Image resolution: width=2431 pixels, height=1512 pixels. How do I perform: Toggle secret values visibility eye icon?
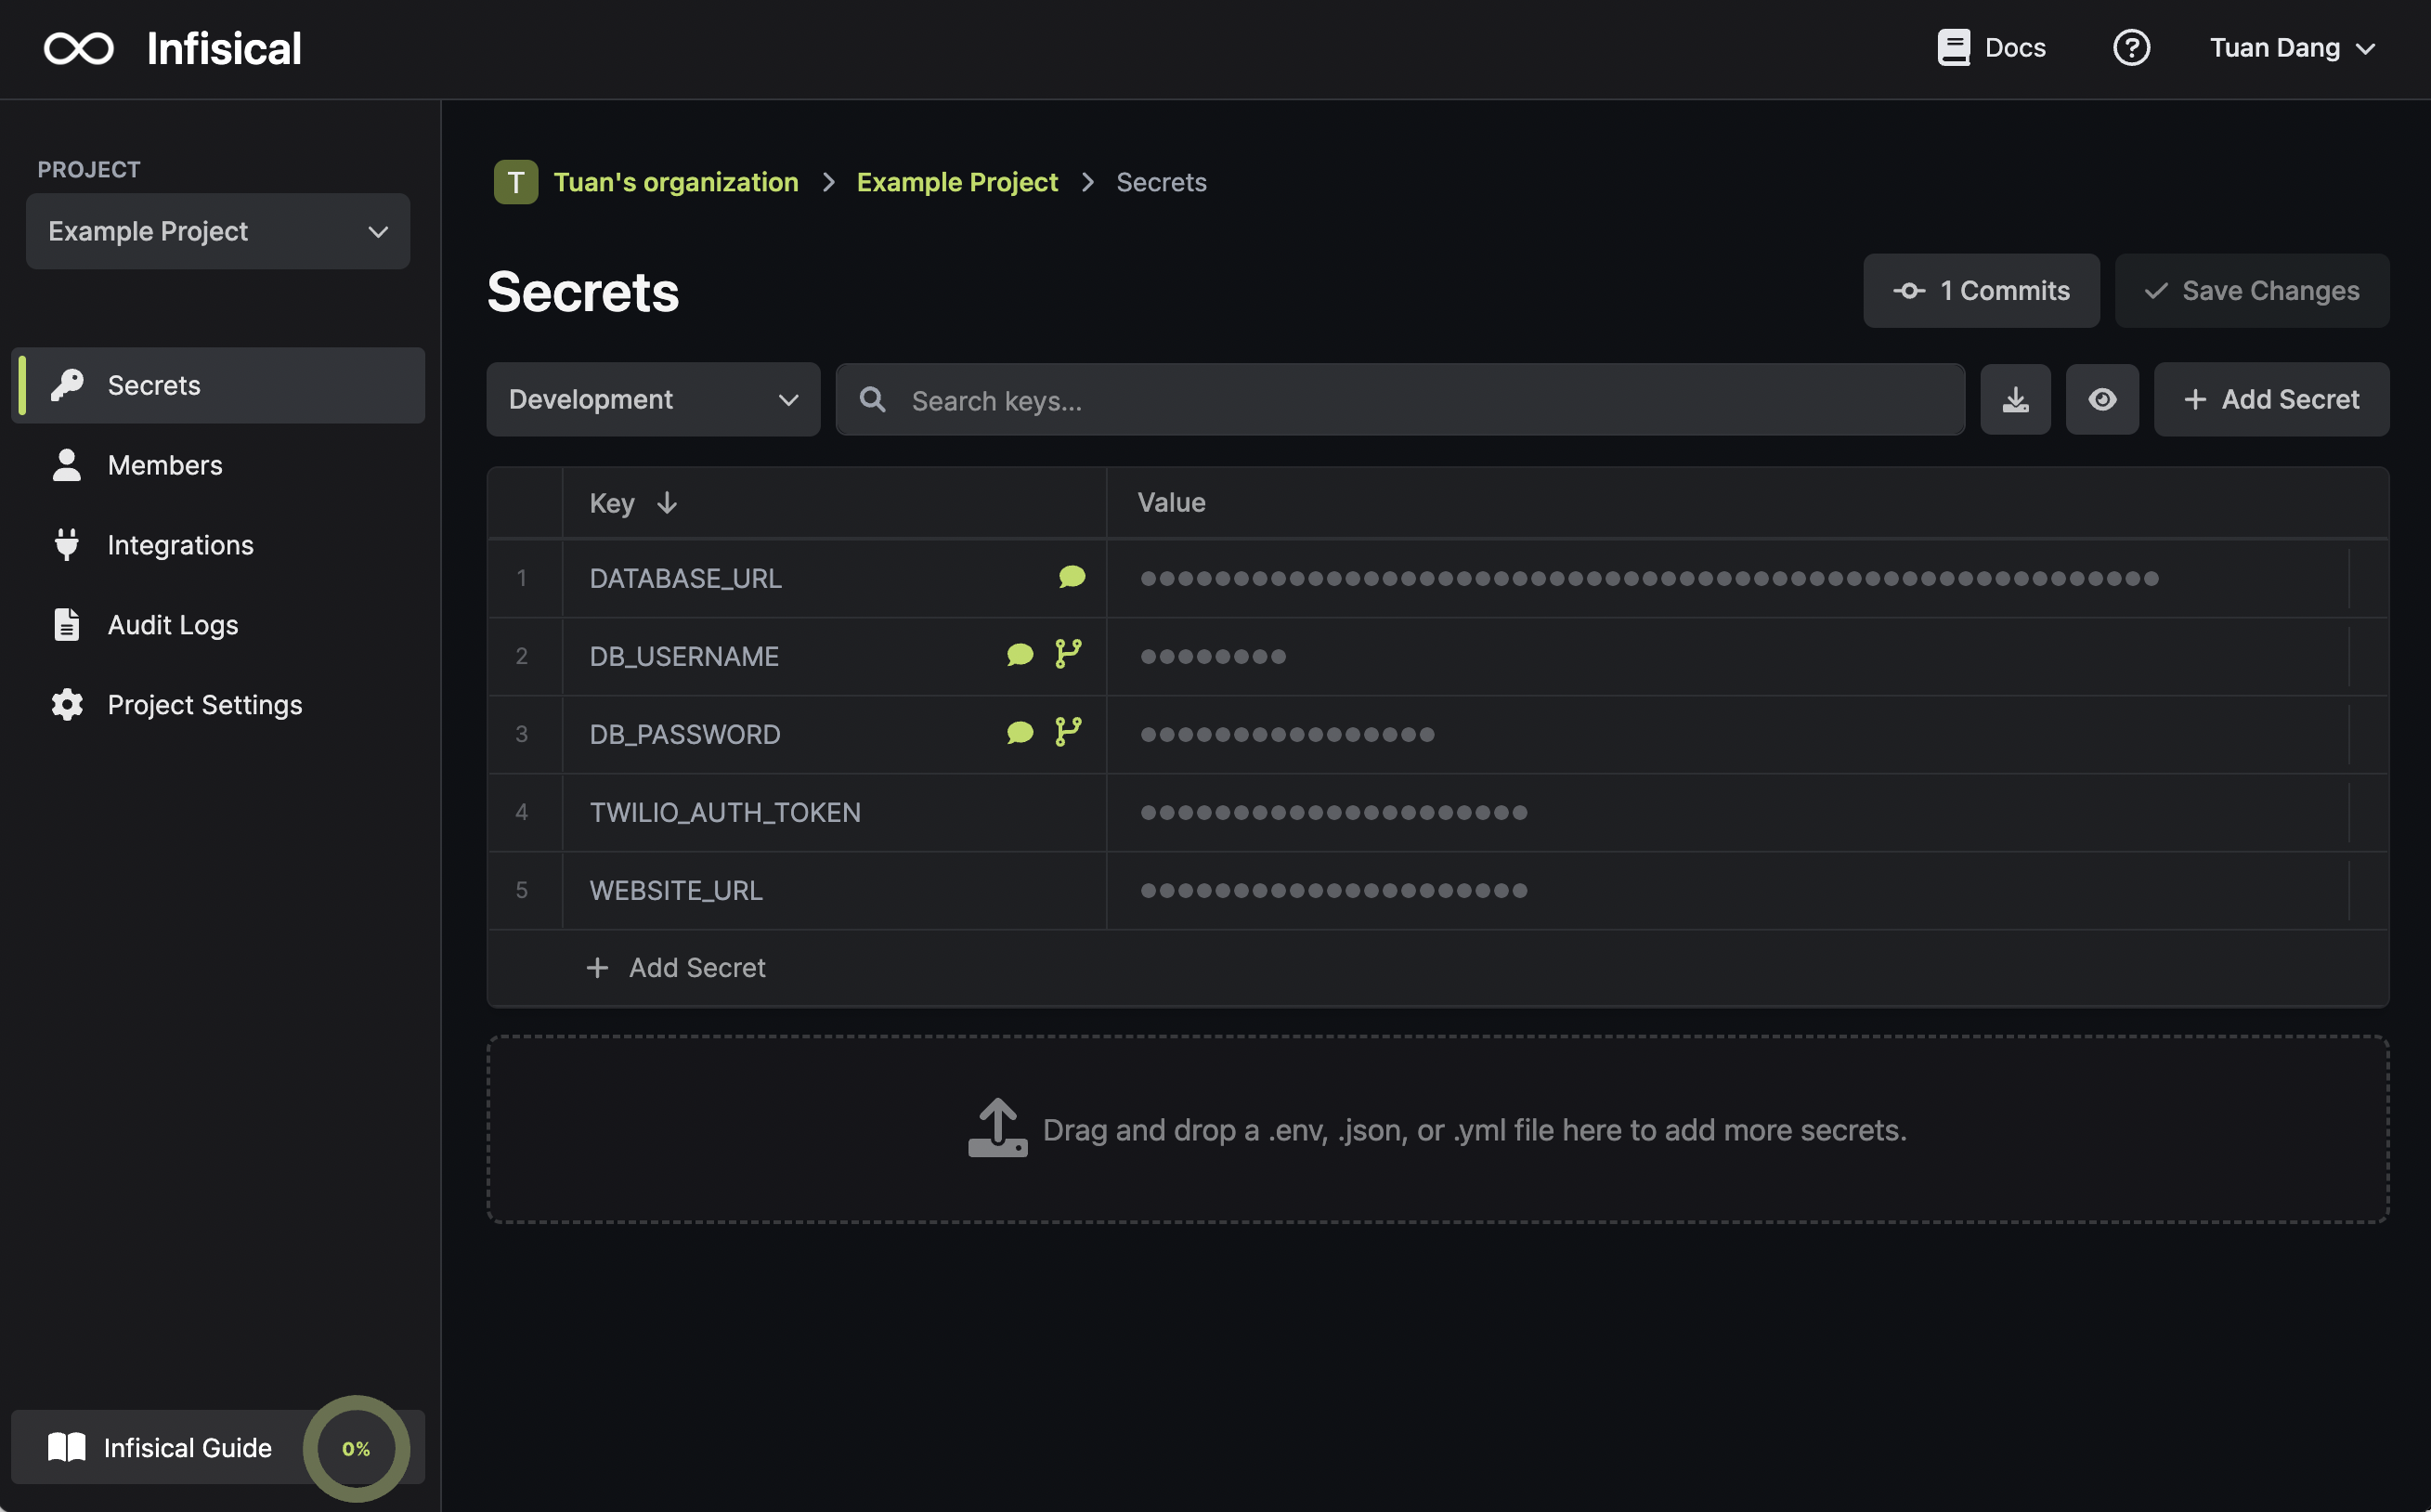pyautogui.click(x=2102, y=400)
